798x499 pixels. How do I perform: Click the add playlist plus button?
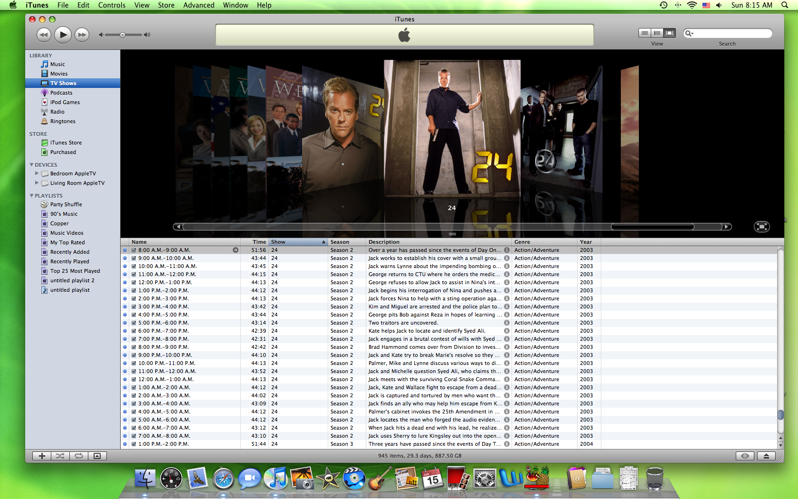coord(42,456)
